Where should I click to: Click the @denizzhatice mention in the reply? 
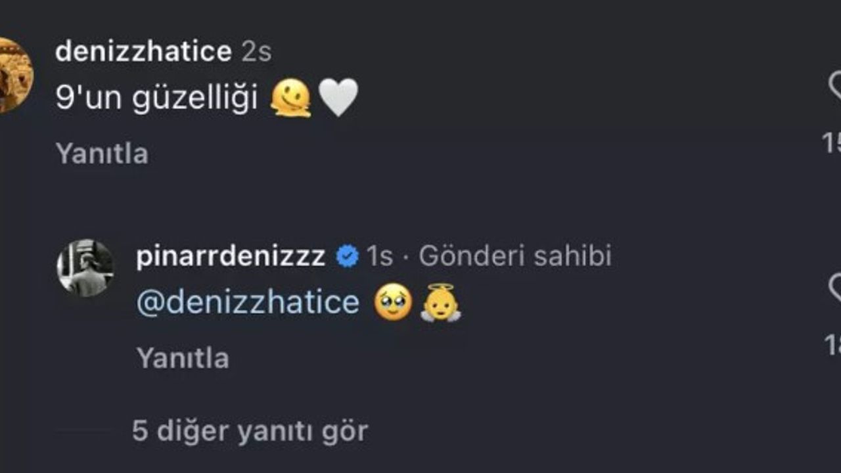pos(248,303)
